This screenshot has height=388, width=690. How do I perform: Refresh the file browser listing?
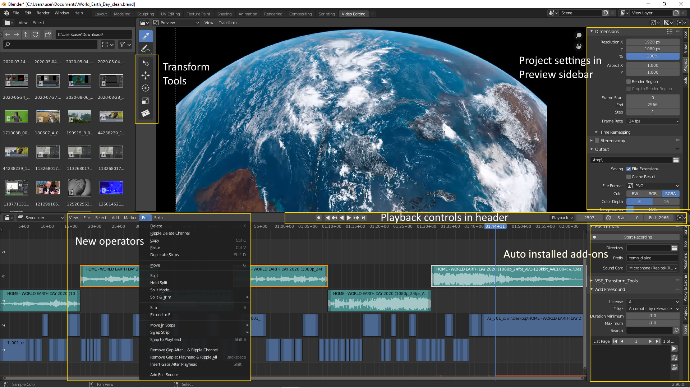coord(35,34)
